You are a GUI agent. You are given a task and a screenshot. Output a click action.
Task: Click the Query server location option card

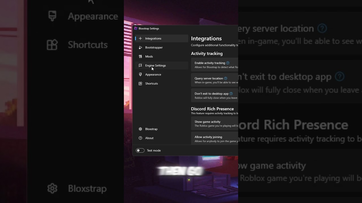215,80
